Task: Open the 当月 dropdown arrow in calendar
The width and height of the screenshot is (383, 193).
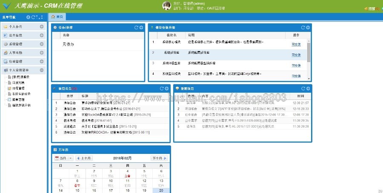Action: tap(70, 158)
